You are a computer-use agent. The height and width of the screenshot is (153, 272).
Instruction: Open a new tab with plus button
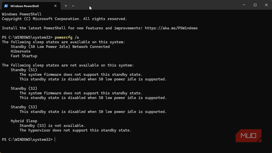point(66,6)
